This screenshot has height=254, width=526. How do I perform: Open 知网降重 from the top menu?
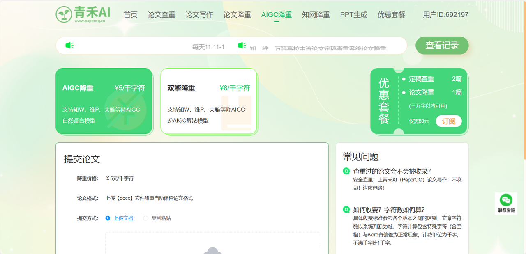[x=316, y=15]
